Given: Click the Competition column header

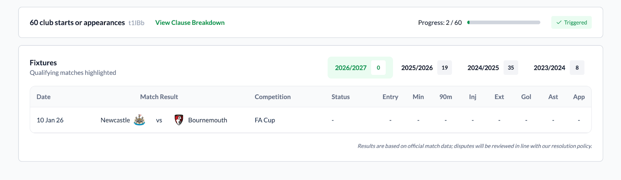Looking at the screenshot, I should (x=272, y=97).
